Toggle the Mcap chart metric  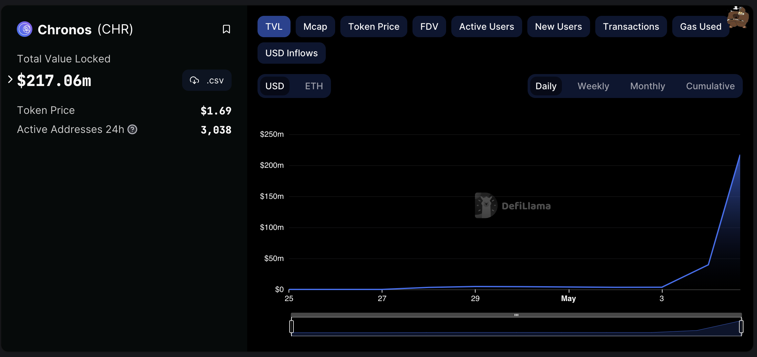coord(315,27)
